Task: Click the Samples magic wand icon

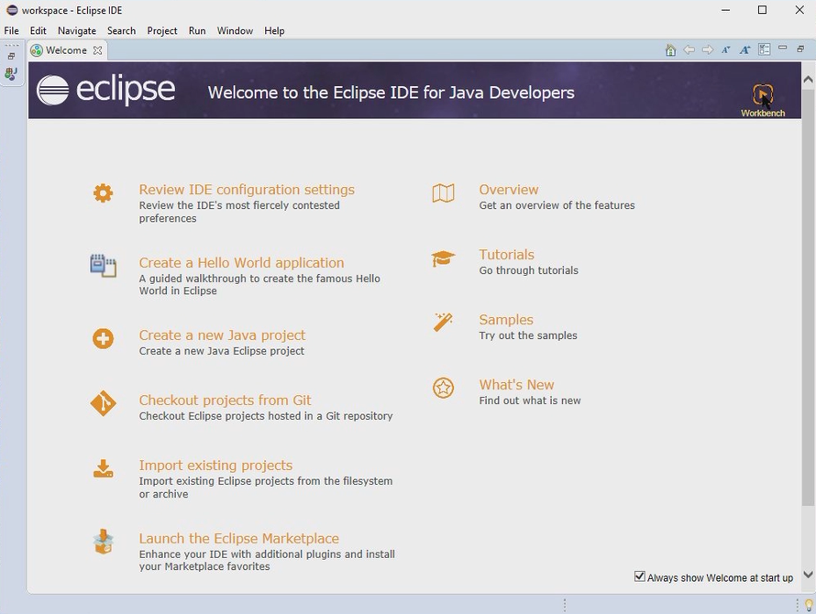Action: 443,322
